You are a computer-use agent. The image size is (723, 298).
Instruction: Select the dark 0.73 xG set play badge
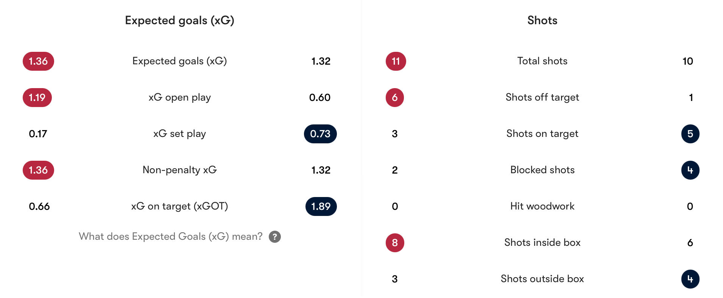click(320, 134)
